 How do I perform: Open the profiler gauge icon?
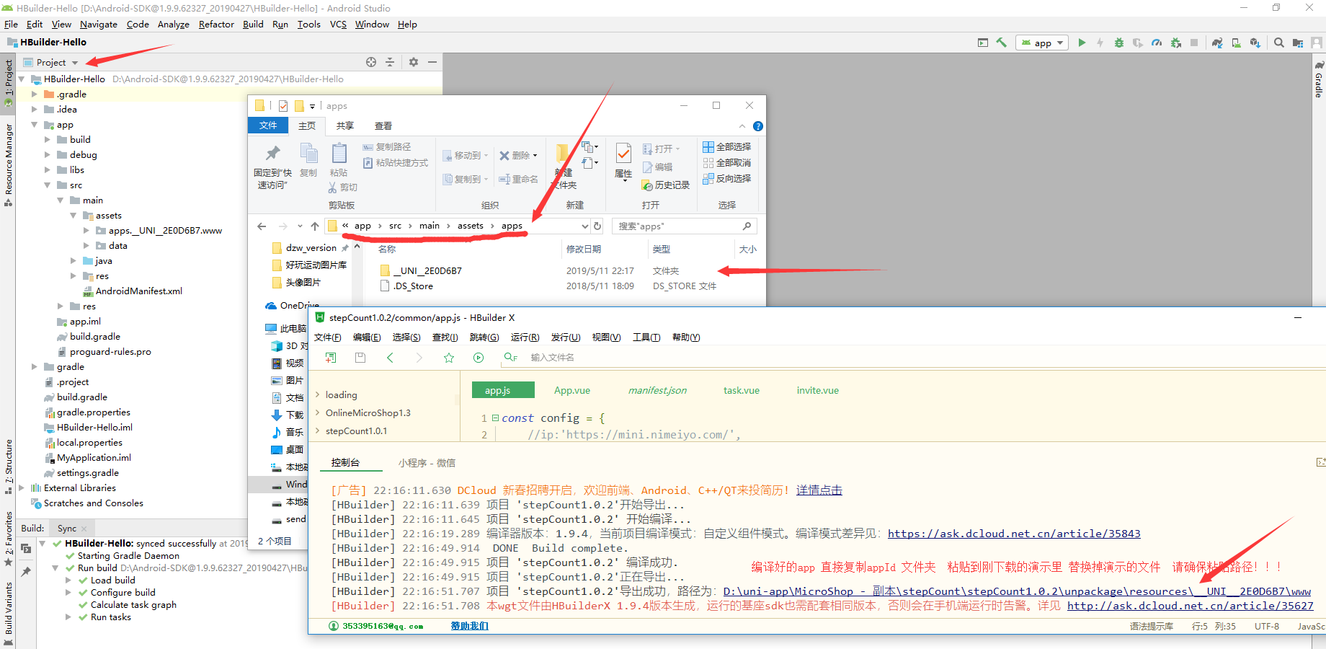coord(1157,43)
